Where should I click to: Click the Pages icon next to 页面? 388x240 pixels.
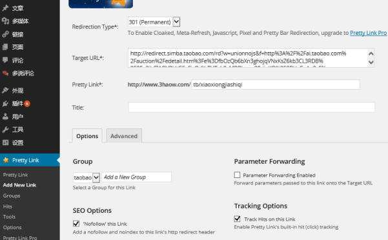(5, 47)
